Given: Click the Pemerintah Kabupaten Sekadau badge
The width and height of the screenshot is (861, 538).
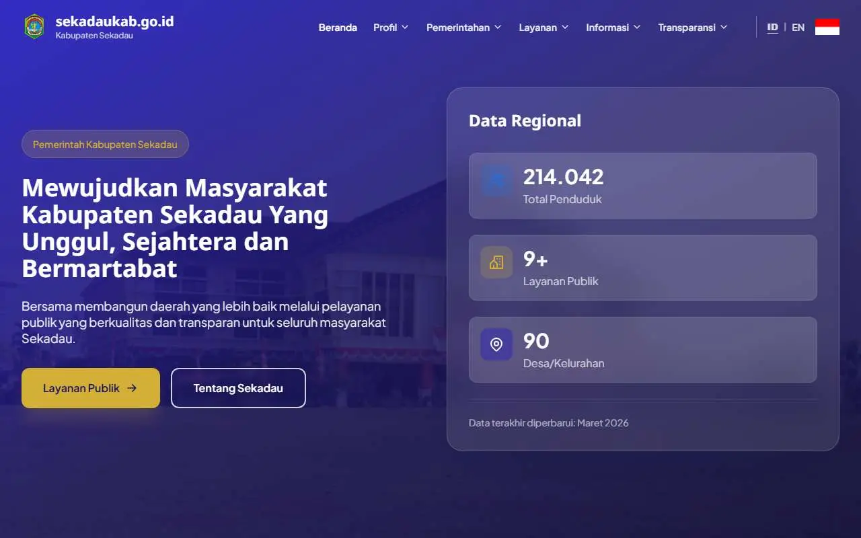Looking at the screenshot, I should [105, 144].
